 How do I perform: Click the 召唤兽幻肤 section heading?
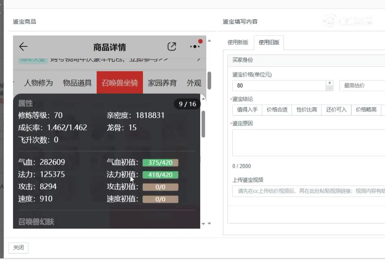click(36, 222)
